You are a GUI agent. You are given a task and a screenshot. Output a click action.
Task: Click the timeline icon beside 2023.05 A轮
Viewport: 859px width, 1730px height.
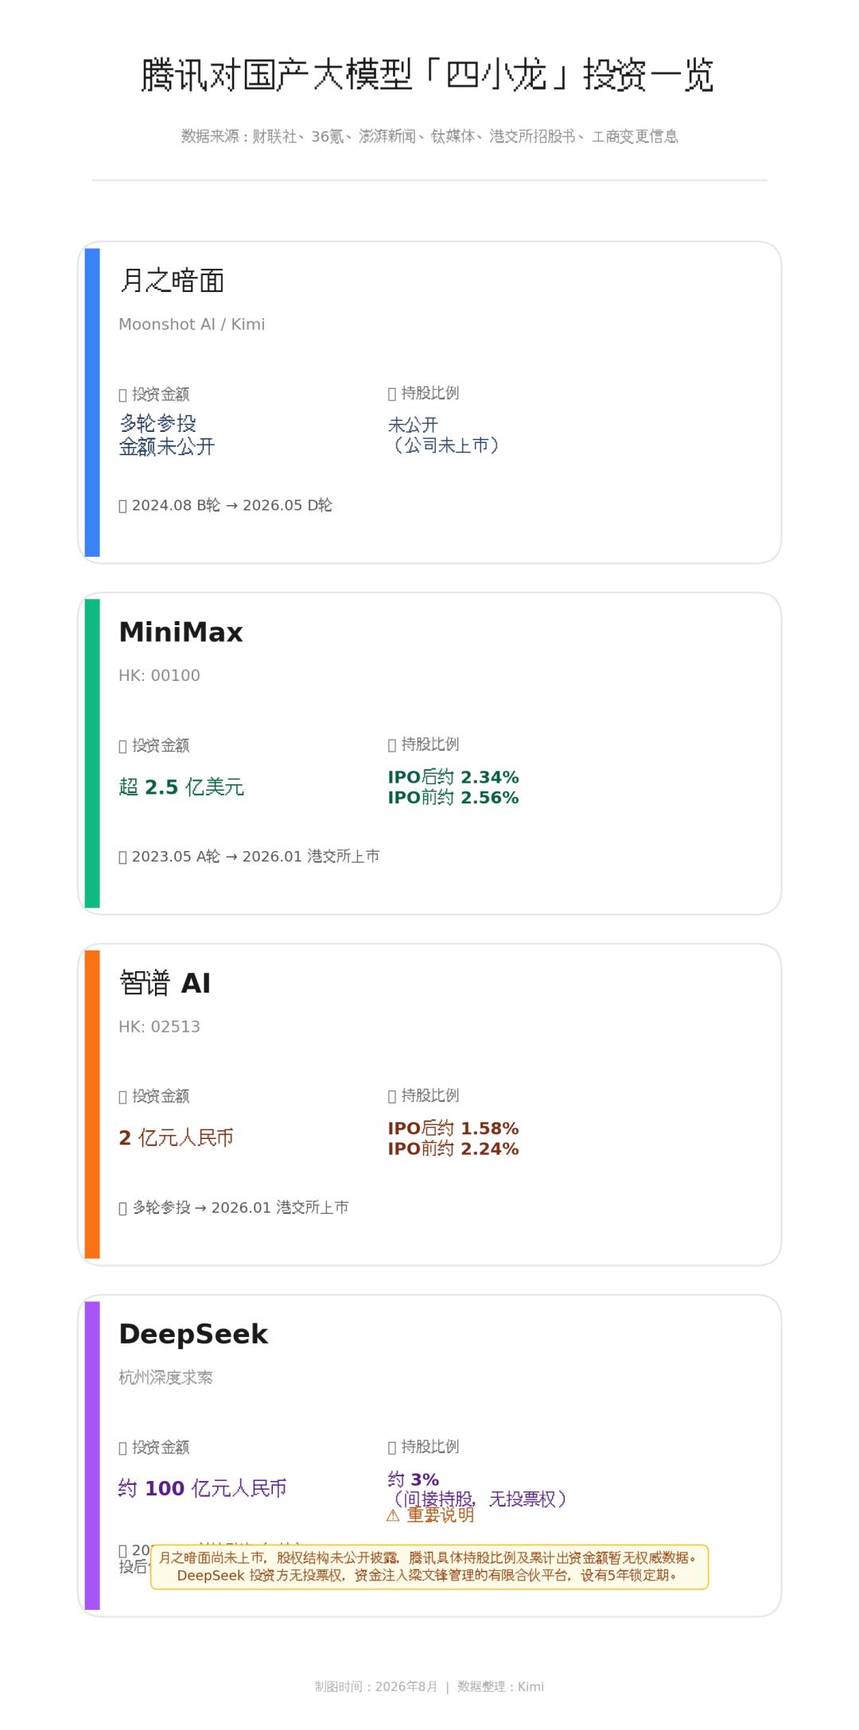coord(122,857)
